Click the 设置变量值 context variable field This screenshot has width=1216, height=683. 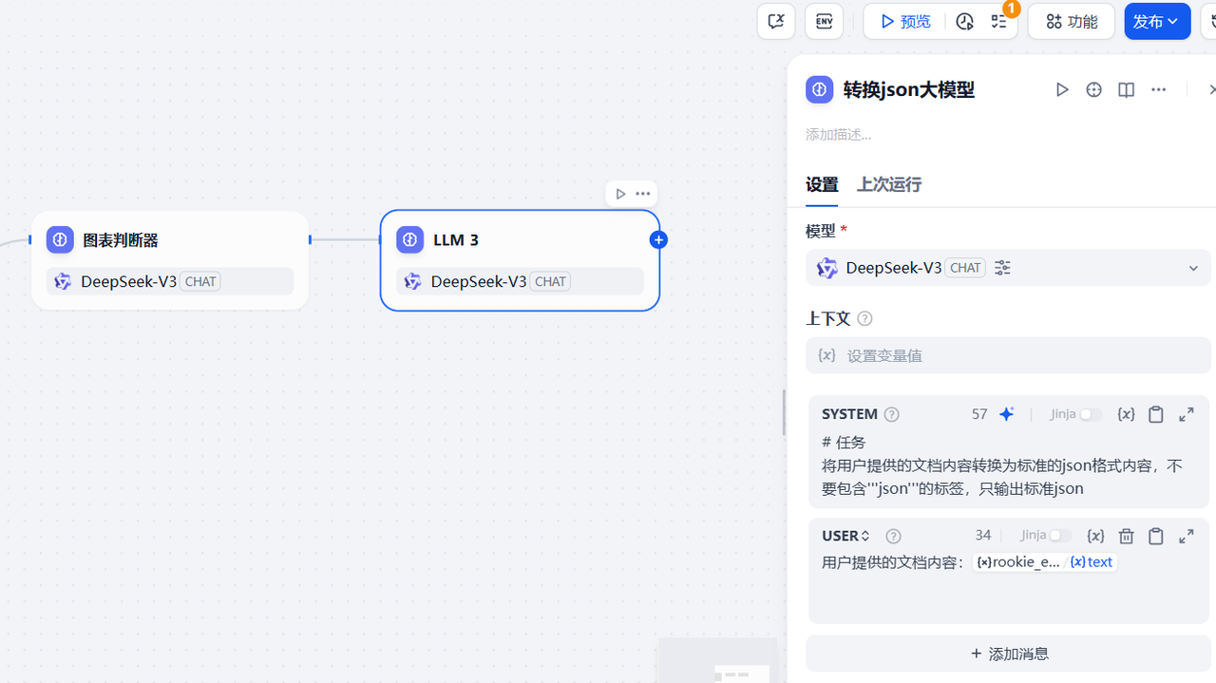[1008, 355]
